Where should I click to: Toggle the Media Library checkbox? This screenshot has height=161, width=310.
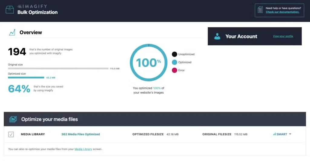(11, 134)
